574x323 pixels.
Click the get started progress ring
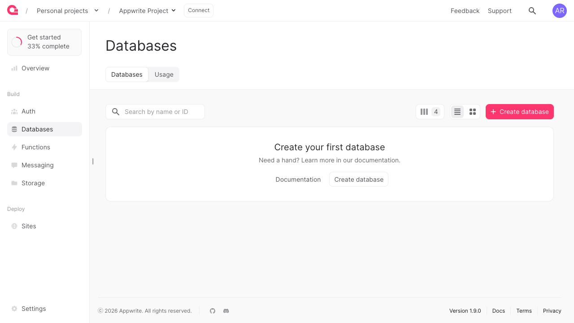17,42
